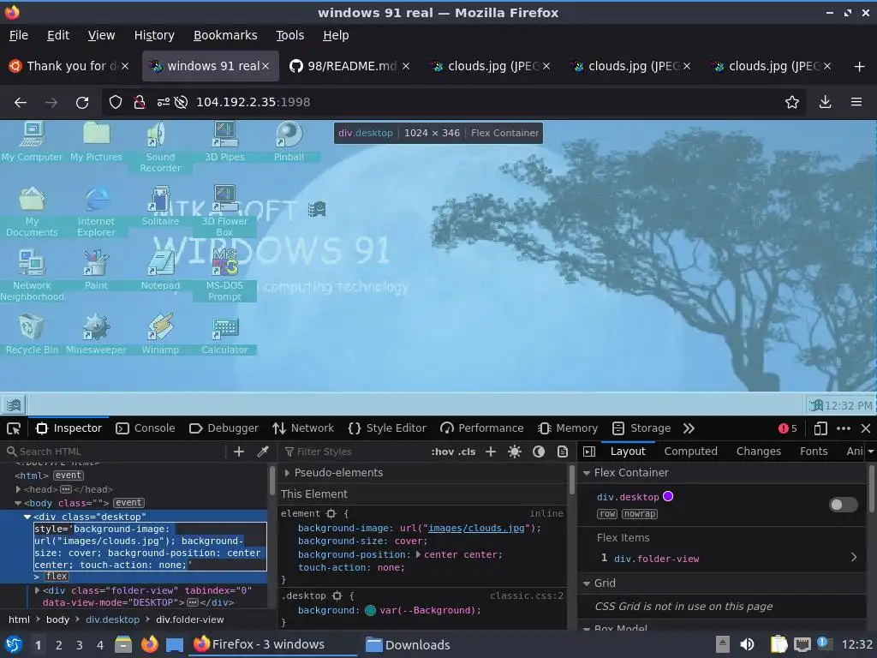Screen dimensions: 877x658
Task: Toggle the div.desktop flexbox overlay switch
Action: 844,505
